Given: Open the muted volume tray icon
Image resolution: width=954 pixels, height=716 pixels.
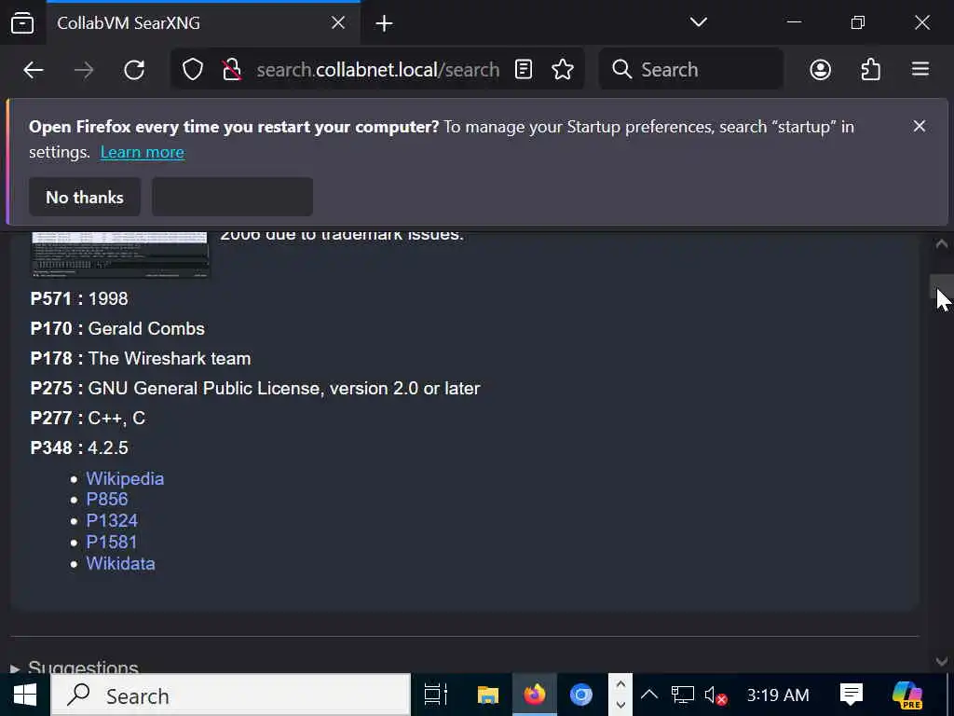Looking at the screenshot, I should 715,695.
